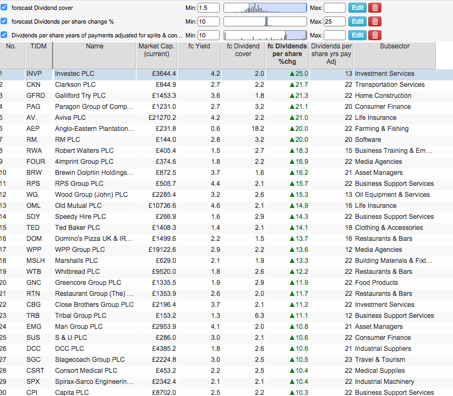
Task: Edit the forecast Dividend cover filter
Action: pos(357,8)
